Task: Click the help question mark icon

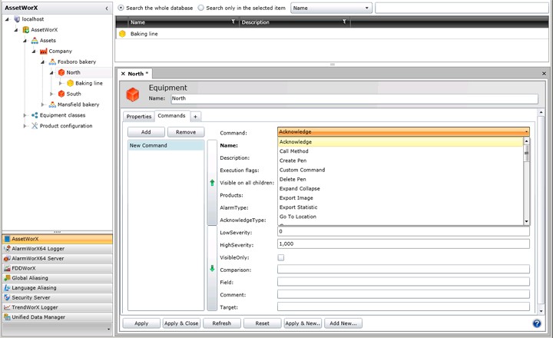Action: 537,323
